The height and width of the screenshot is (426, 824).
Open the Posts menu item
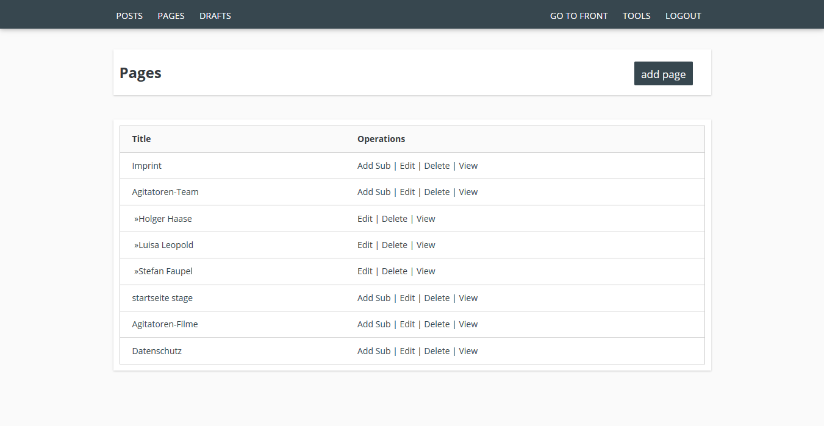(129, 16)
